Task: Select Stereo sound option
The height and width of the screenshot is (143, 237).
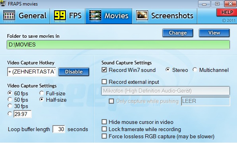Action: tap(168, 70)
